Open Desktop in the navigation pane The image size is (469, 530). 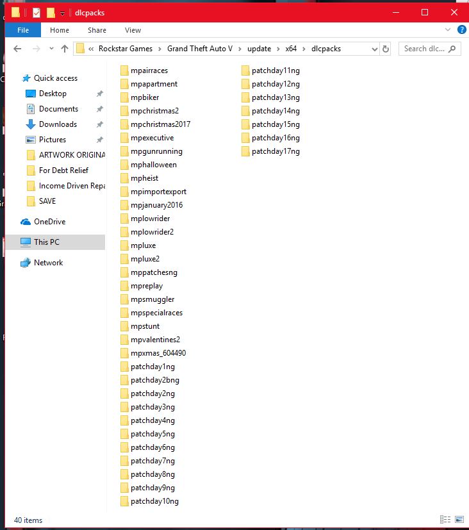(53, 94)
